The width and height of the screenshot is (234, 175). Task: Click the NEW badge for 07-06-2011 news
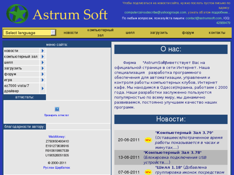click(x=148, y=172)
